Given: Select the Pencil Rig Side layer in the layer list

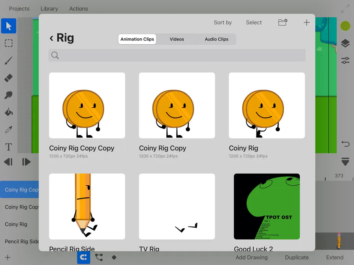Looking at the screenshot, I should pyautogui.click(x=19, y=241).
